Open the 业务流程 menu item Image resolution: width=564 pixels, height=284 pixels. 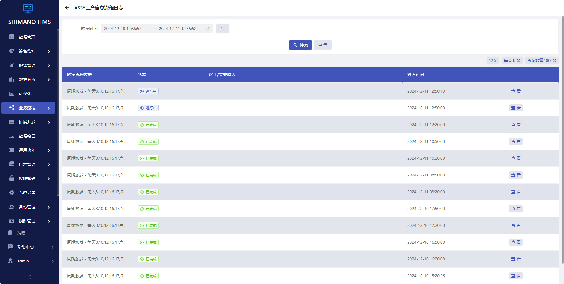coord(28,108)
